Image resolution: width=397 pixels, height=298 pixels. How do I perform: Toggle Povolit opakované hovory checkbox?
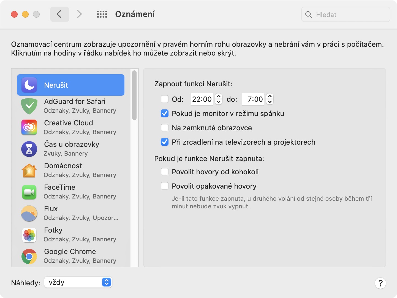click(165, 186)
